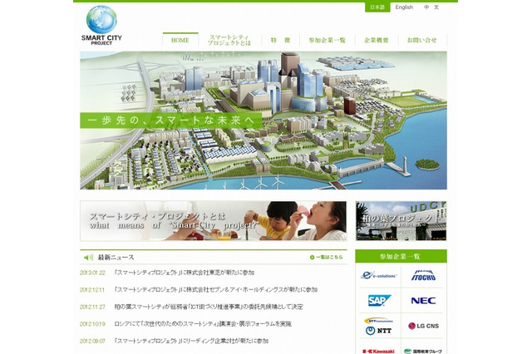Open news on 柏の葉スマートシティ ICT selection
This screenshot has height=354, width=532.
pyautogui.click(x=209, y=307)
